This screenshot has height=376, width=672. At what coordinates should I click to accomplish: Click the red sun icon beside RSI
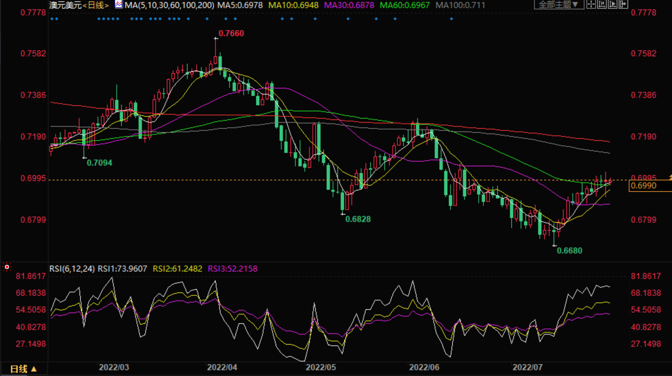click(7, 267)
